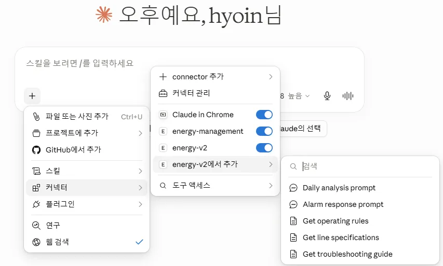Click the microphone dictation icon
This screenshot has width=443, height=266.
pyautogui.click(x=327, y=96)
